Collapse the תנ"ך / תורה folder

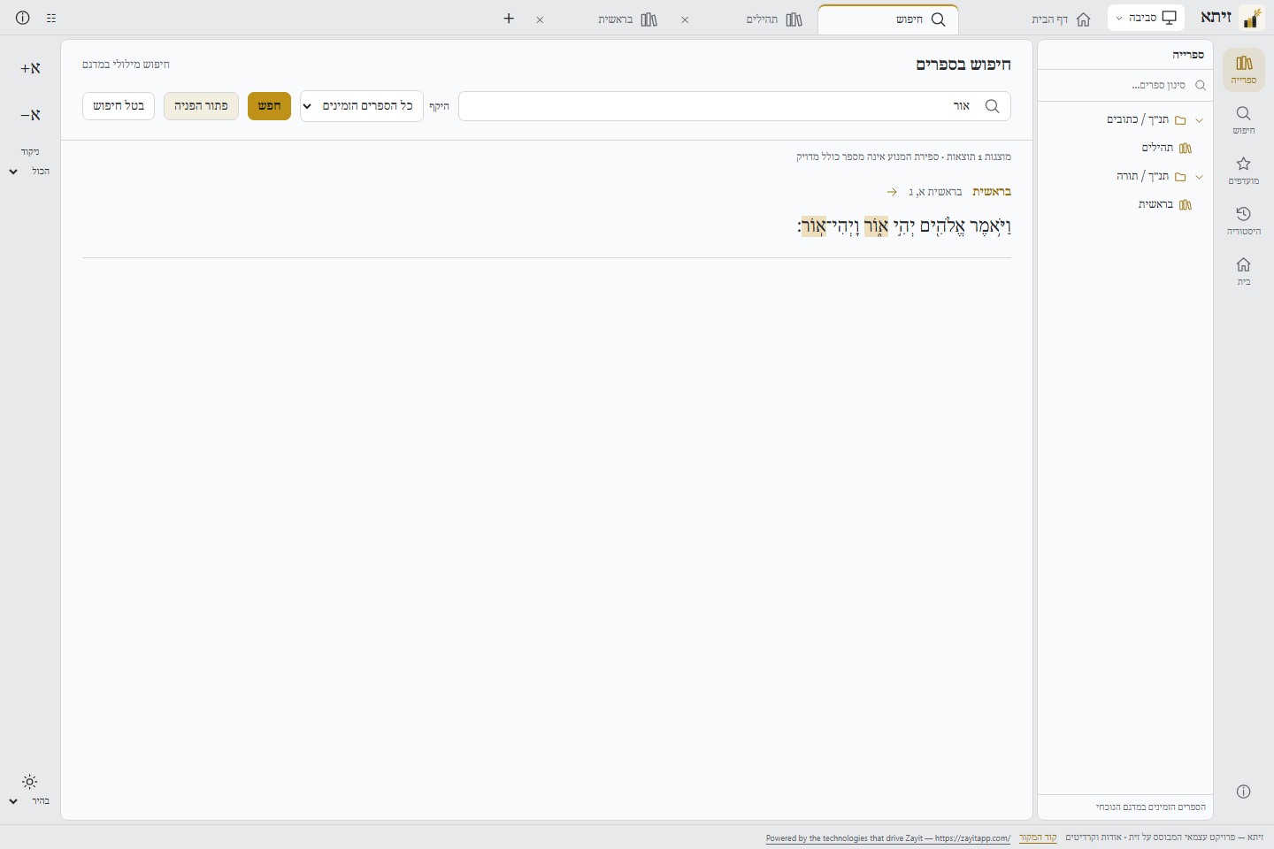[x=1200, y=177]
